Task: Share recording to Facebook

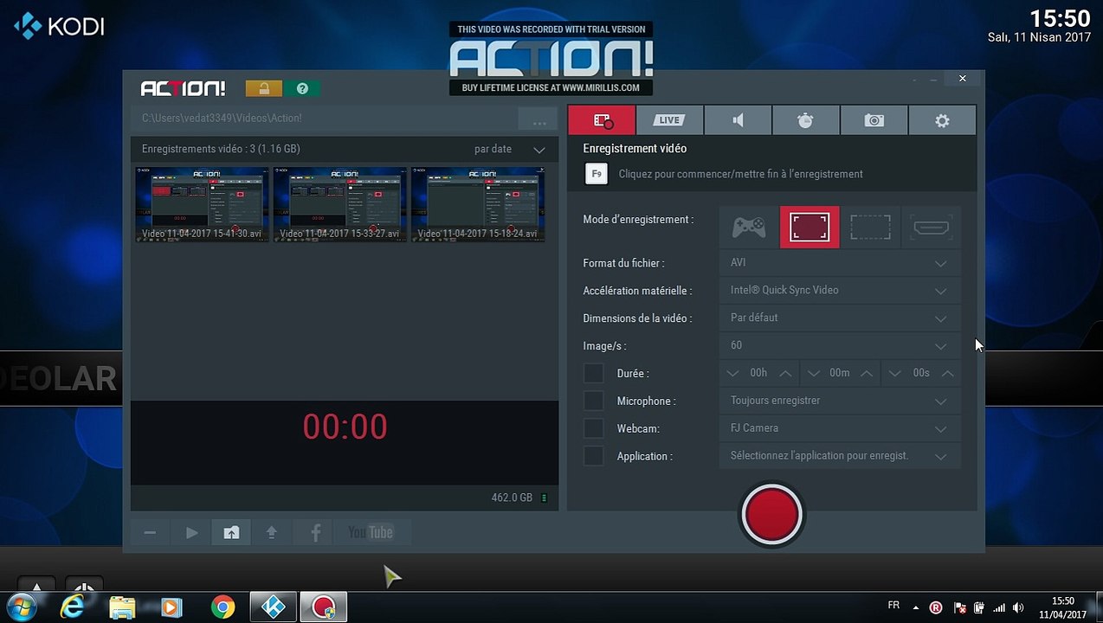Action: [x=315, y=533]
